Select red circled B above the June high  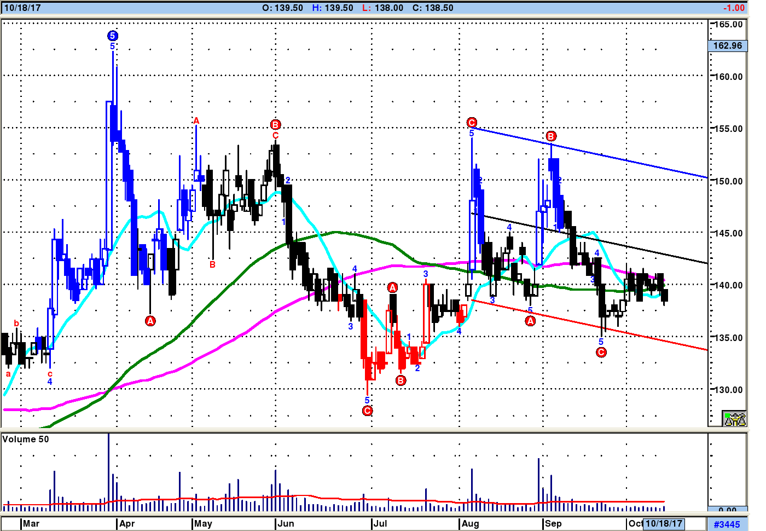(275, 125)
